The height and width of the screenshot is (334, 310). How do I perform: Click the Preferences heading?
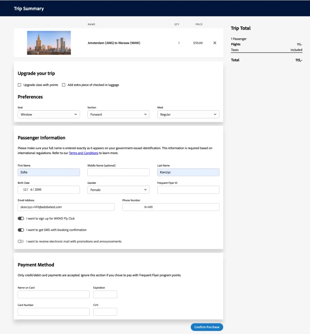(x=30, y=97)
